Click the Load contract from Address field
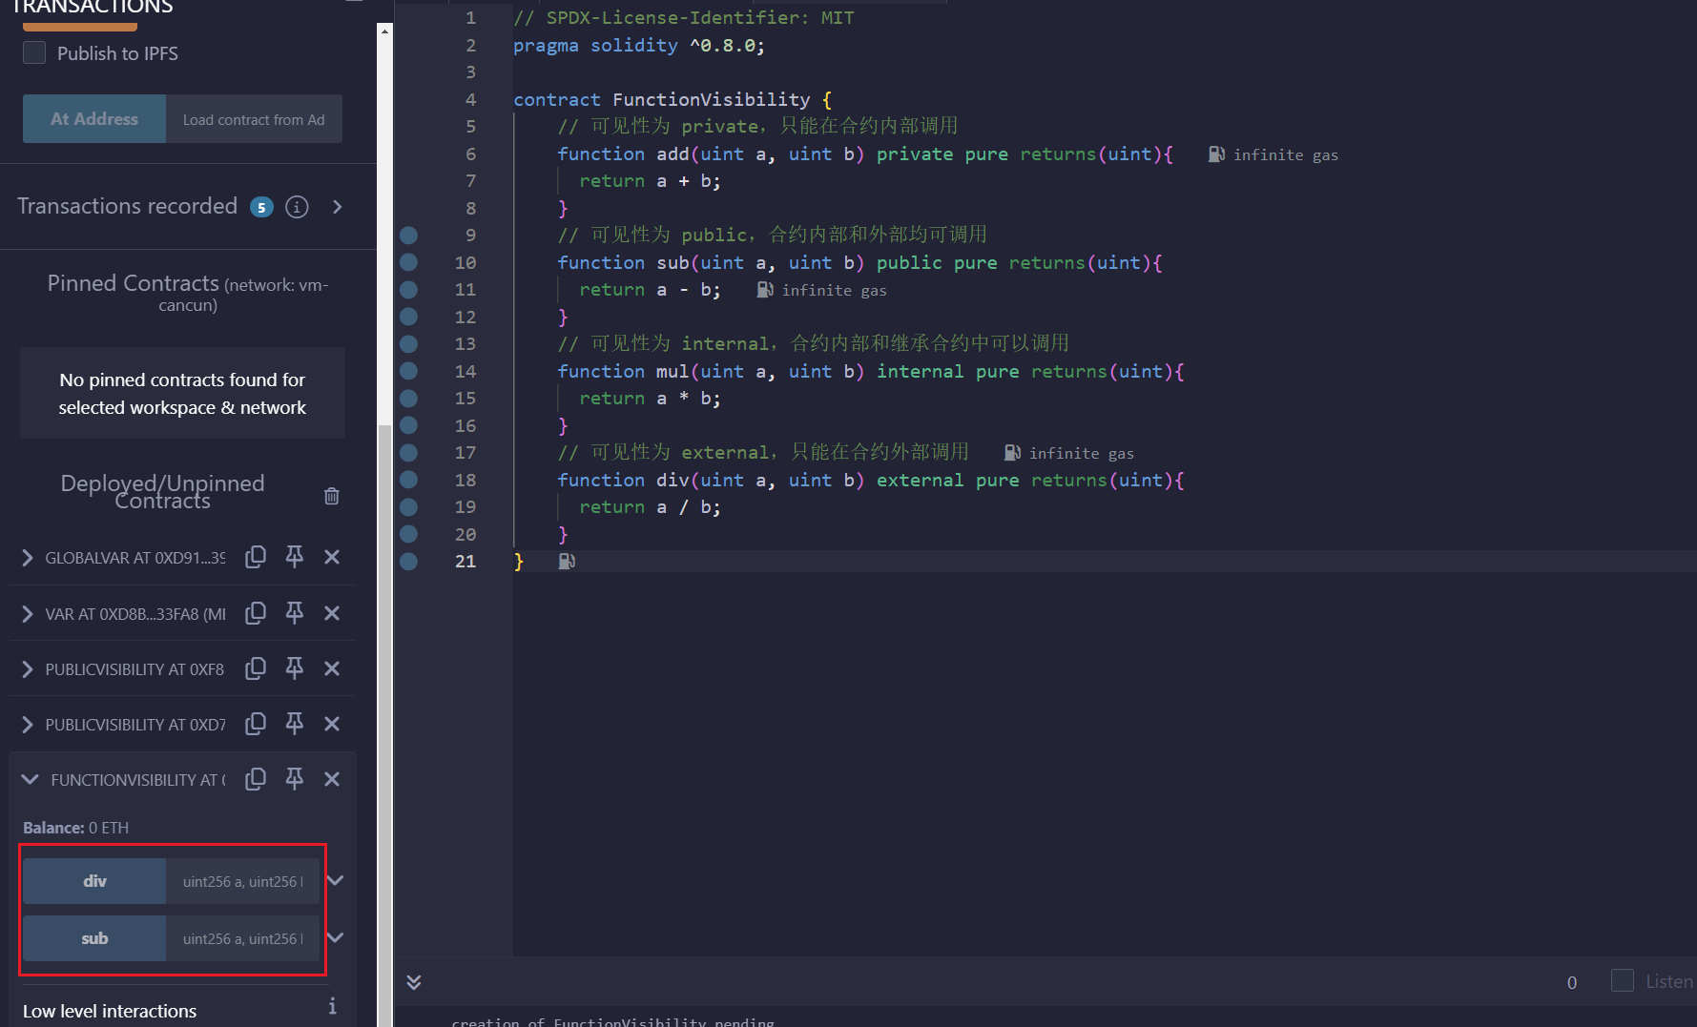This screenshot has width=1697, height=1027. [254, 119]
